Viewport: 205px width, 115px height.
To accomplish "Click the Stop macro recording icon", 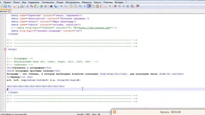I will point(119,6).
